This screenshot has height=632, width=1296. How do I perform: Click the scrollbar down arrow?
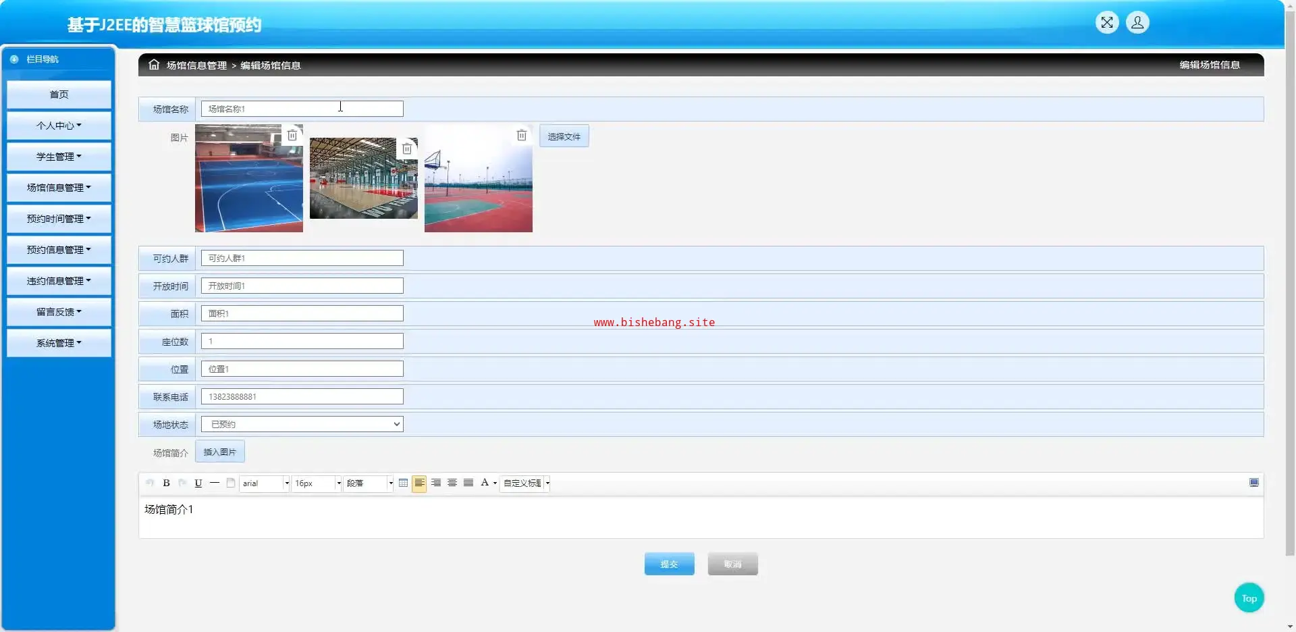(1290, 627)
